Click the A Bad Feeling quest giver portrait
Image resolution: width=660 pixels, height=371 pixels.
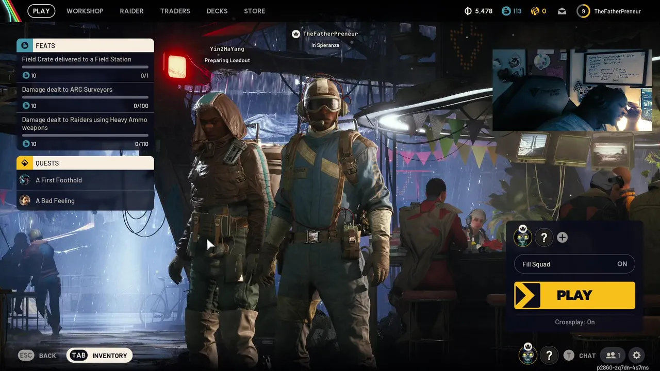click(x=25, y=200)
